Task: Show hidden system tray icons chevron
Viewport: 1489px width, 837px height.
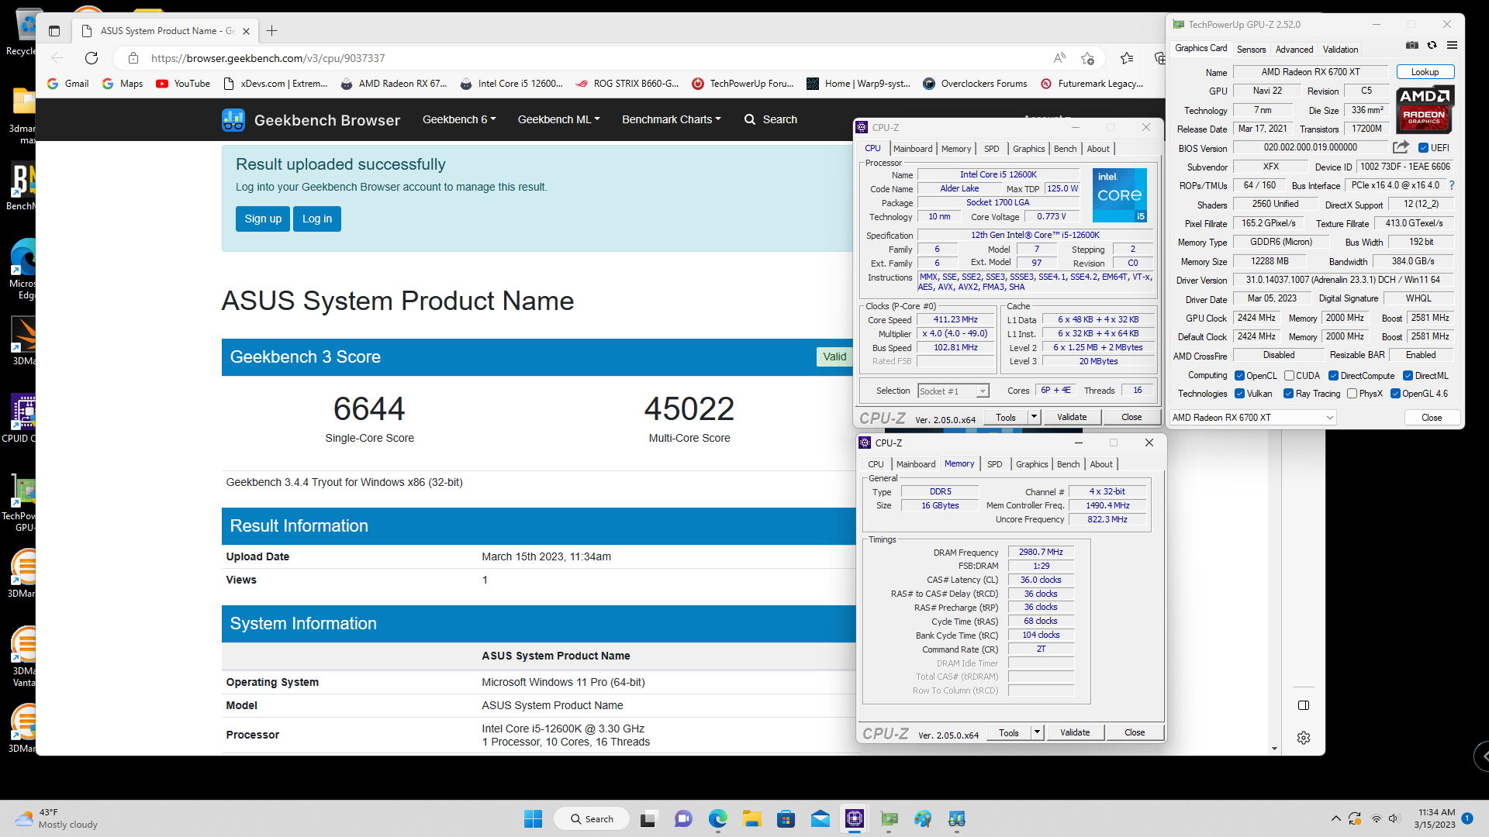Action: point(1335,818)
